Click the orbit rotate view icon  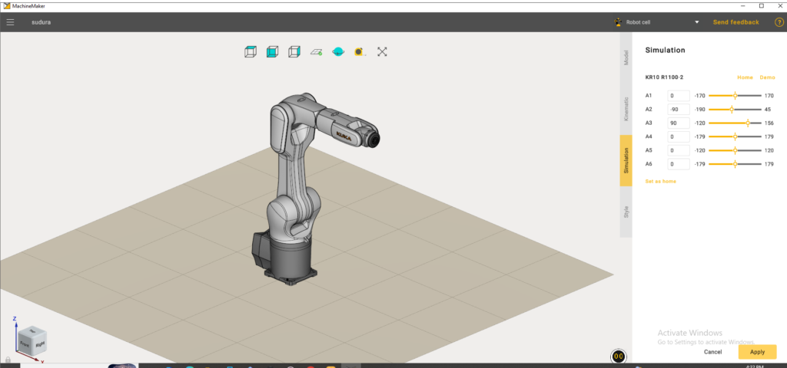(337, 51)
